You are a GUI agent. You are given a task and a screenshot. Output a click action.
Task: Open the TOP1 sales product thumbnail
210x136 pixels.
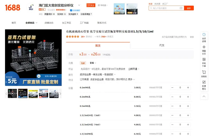[119, 9]
